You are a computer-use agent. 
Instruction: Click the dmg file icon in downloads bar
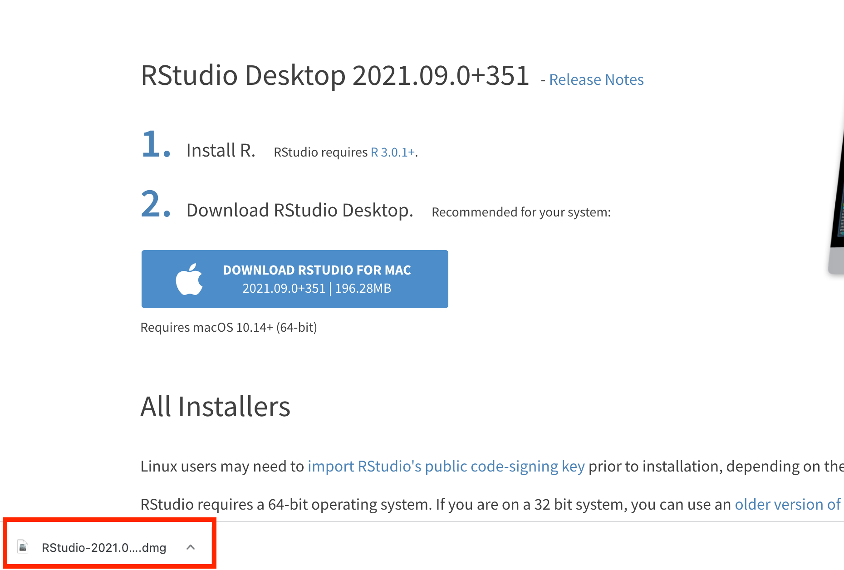tap(23, 547)
